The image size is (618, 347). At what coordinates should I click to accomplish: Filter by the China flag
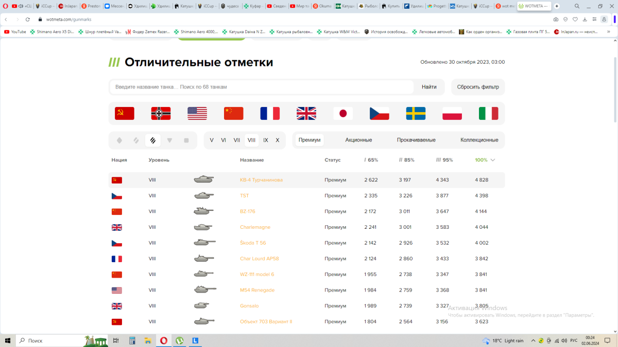point(234,113)
